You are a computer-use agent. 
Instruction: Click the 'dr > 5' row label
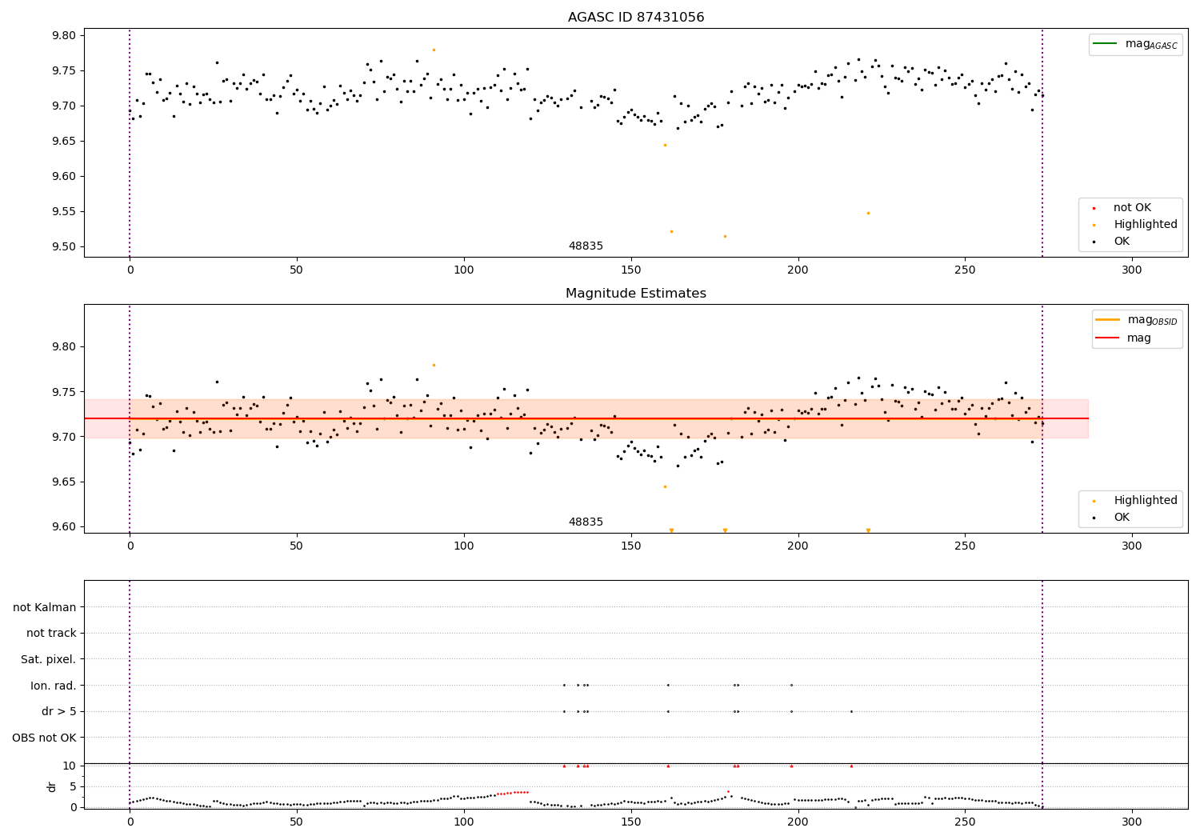(59, 712)
